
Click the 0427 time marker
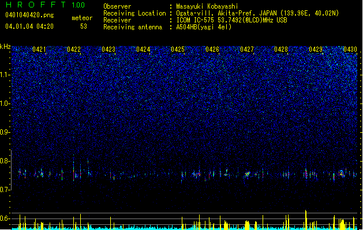247,49
